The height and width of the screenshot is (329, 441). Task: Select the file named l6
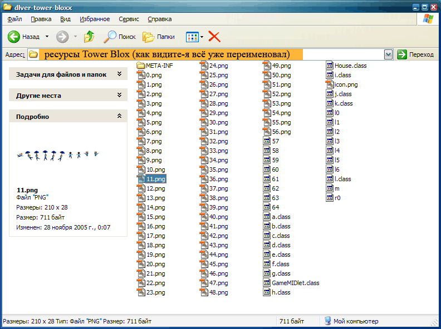click(x=337, y=170)
